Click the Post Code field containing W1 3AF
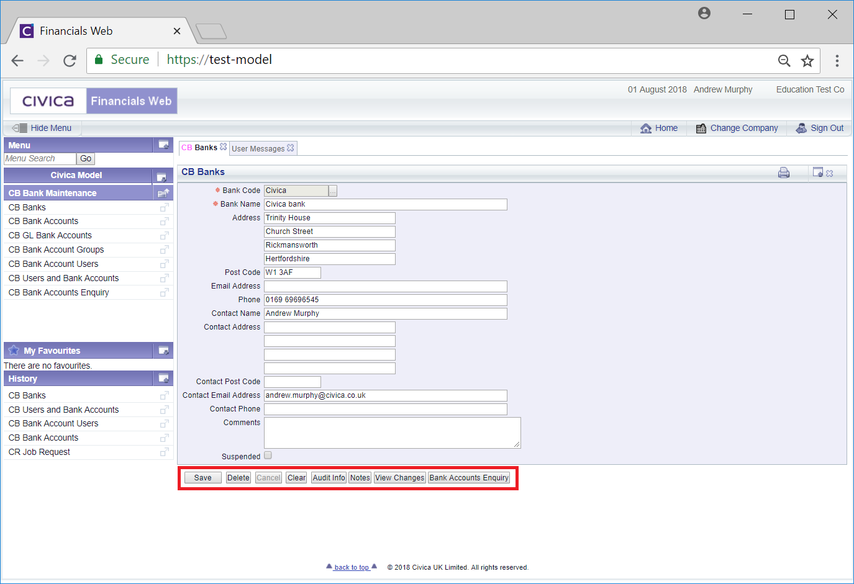This screenshot has height=584, width=854. pos(293,273)
